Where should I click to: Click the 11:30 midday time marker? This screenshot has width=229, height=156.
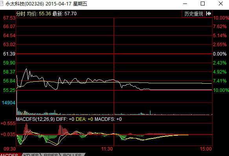tap(107, 149)
